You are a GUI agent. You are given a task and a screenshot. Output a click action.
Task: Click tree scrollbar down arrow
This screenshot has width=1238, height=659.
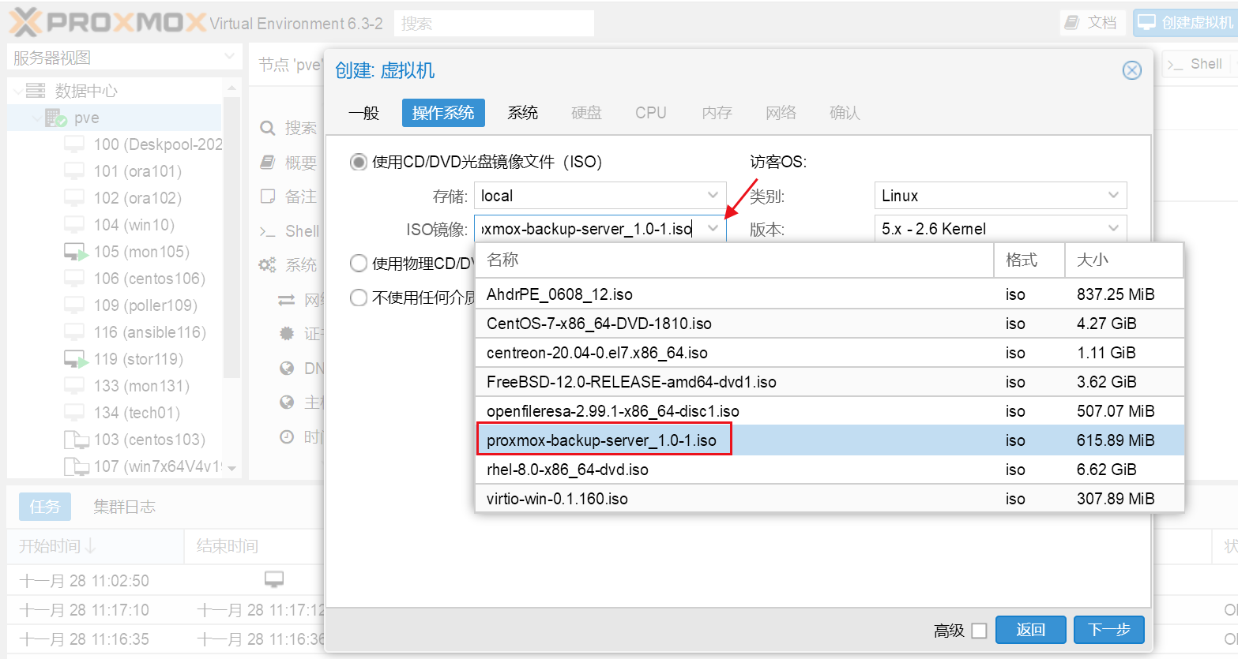tap(231, 468)
